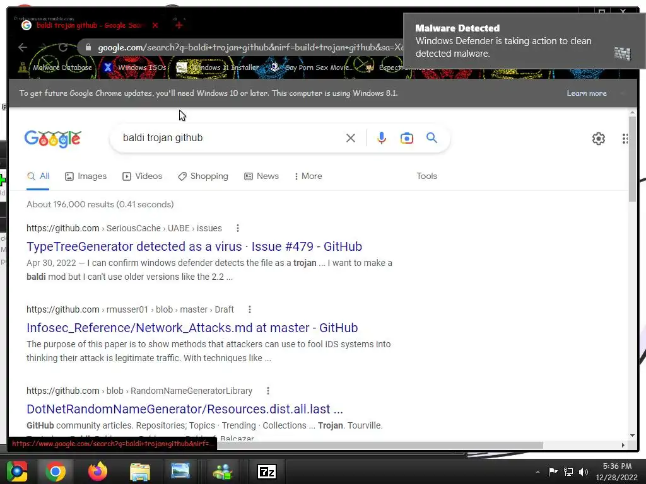
Task: Switch to Shopping results tab
Action: point(203,176)
